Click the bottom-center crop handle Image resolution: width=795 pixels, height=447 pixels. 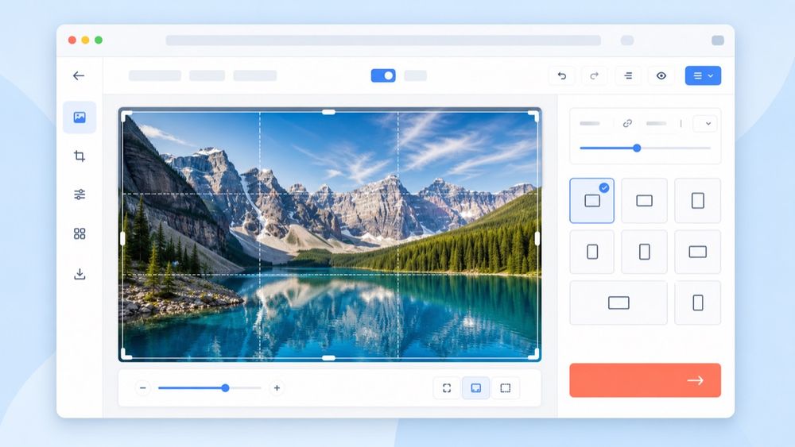[328, 358]
